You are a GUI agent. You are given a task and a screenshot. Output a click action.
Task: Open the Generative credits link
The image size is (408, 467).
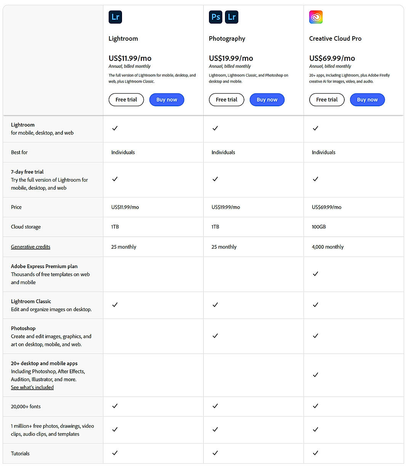click(31, 246)
